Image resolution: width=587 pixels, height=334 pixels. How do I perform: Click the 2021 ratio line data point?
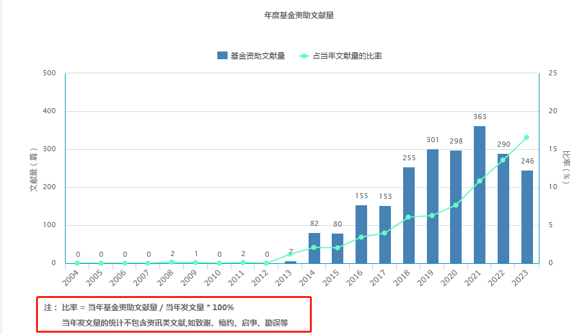tap(479, 181)
